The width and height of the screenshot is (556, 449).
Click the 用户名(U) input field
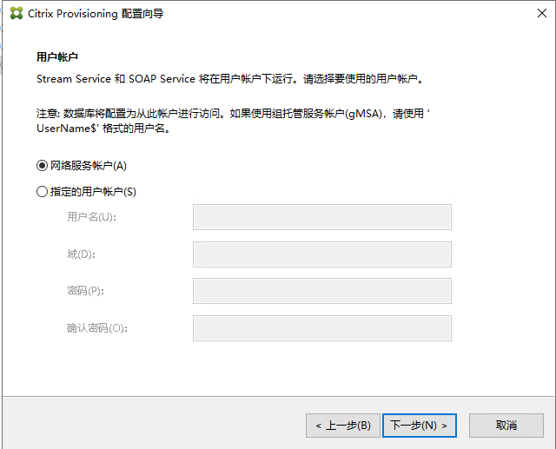coord(321,217)
